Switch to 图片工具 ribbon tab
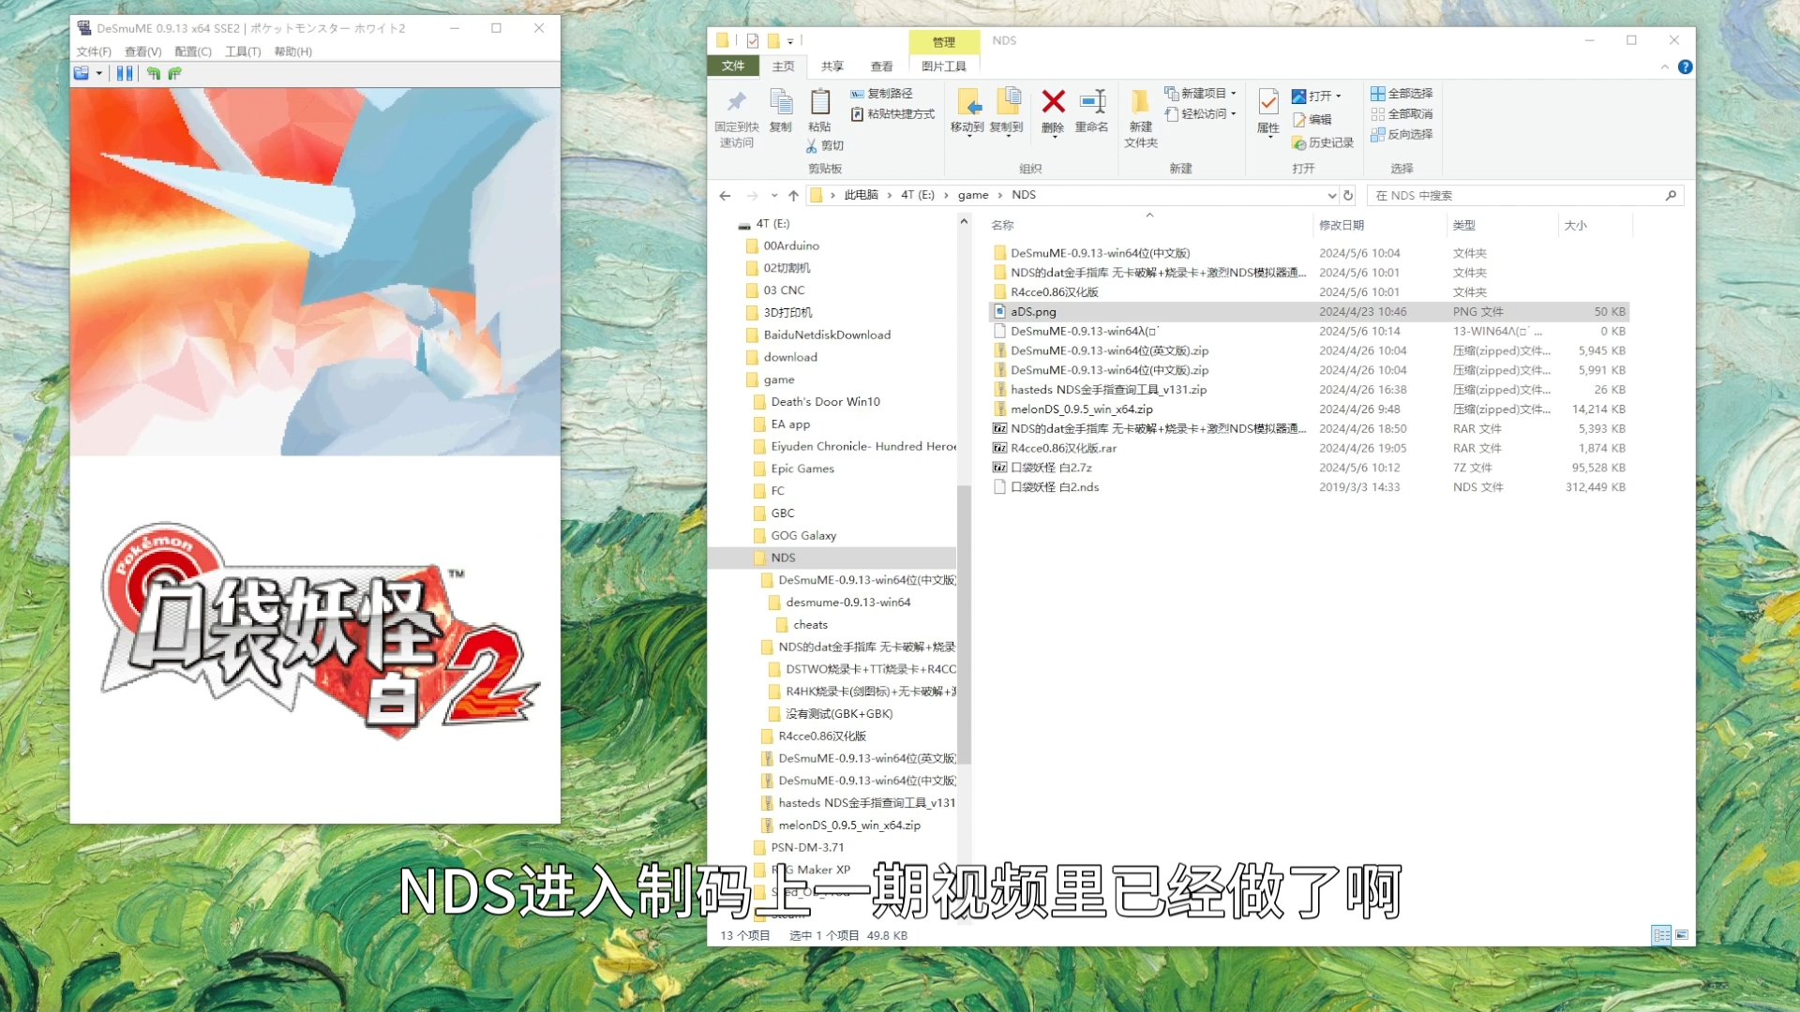Viewport: 1800px width, 1012px height. click(x=944, y=67)
